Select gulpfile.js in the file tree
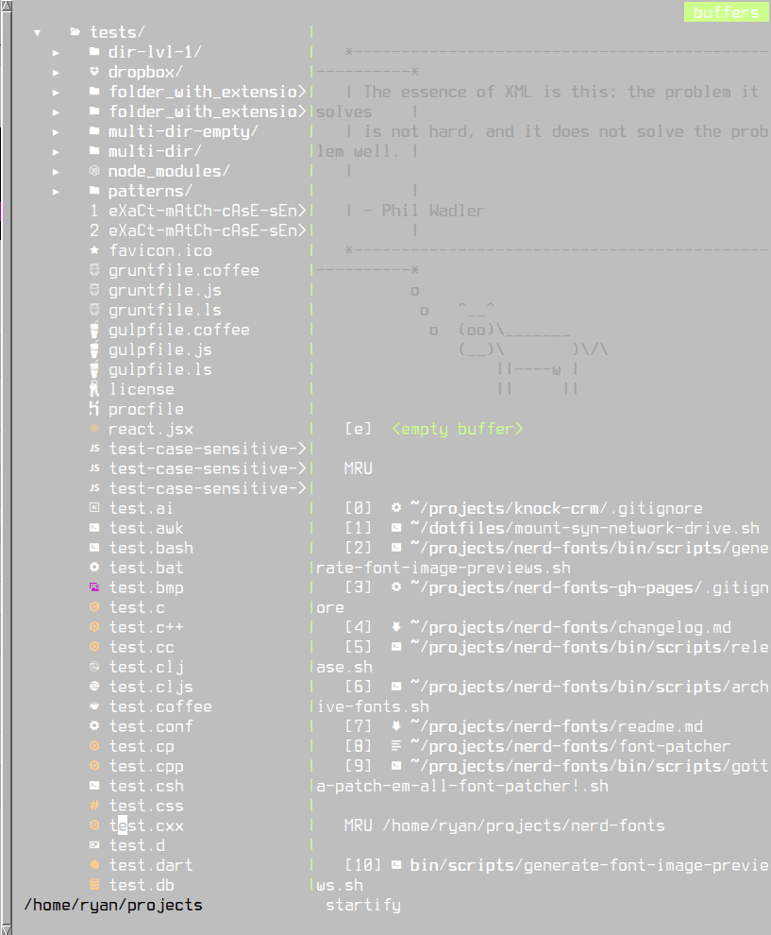 160,350
